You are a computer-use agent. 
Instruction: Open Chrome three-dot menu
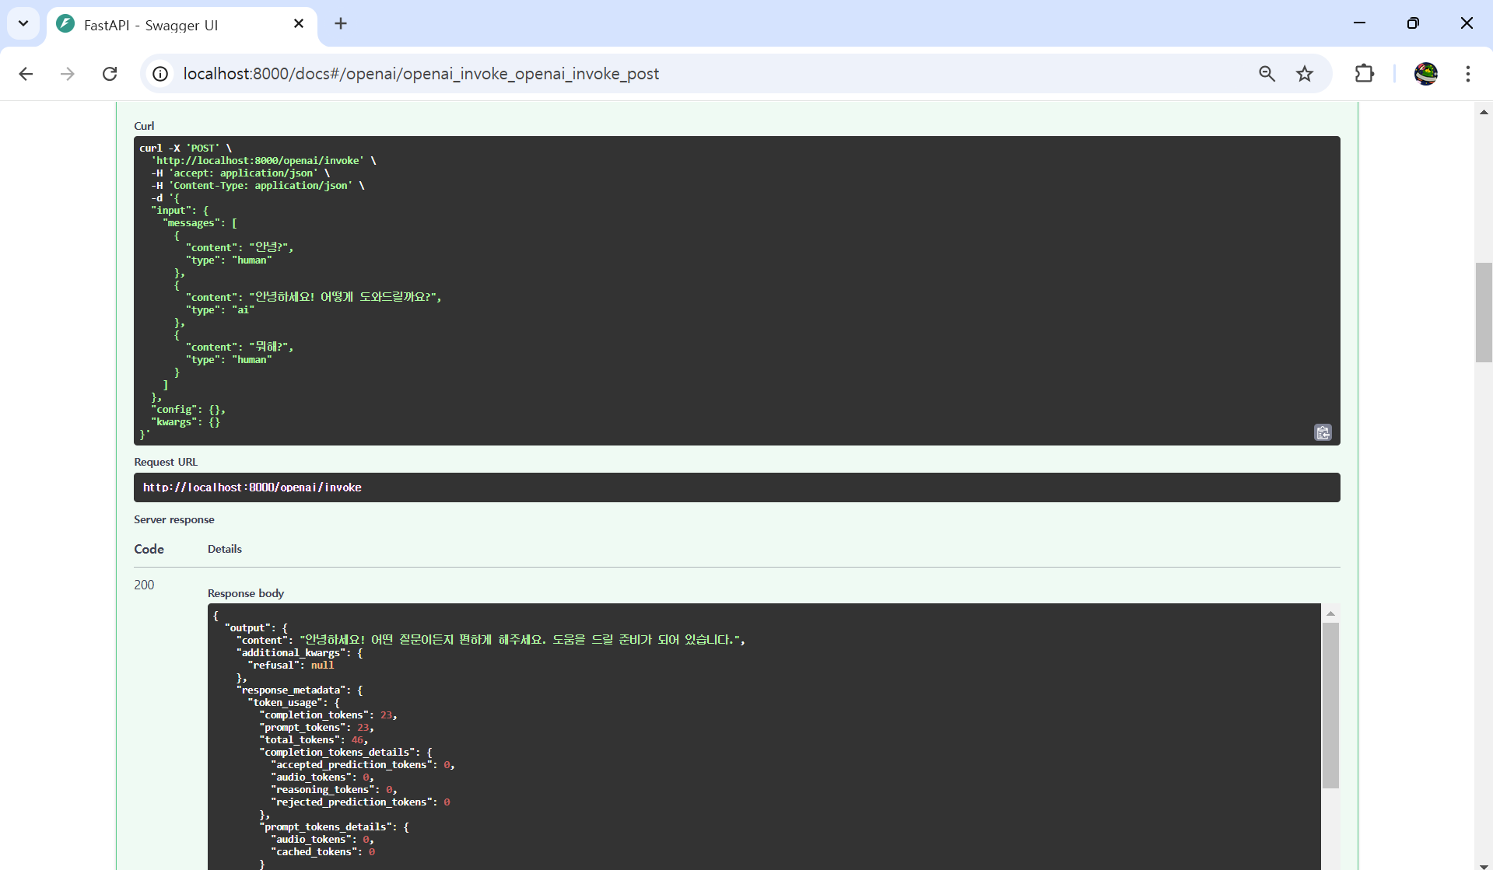click(x=1468, y=74)
